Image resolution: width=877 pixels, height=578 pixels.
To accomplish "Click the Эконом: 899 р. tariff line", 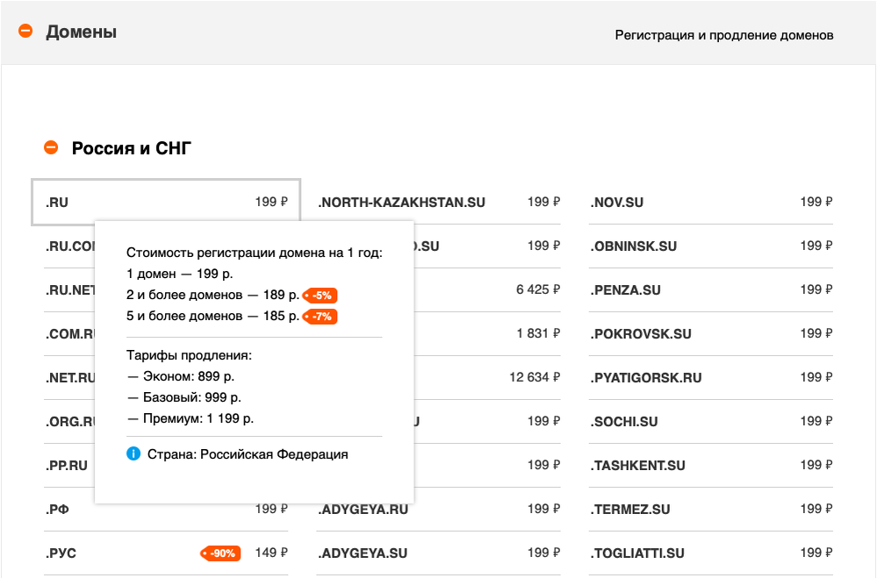I will point(181,376).
